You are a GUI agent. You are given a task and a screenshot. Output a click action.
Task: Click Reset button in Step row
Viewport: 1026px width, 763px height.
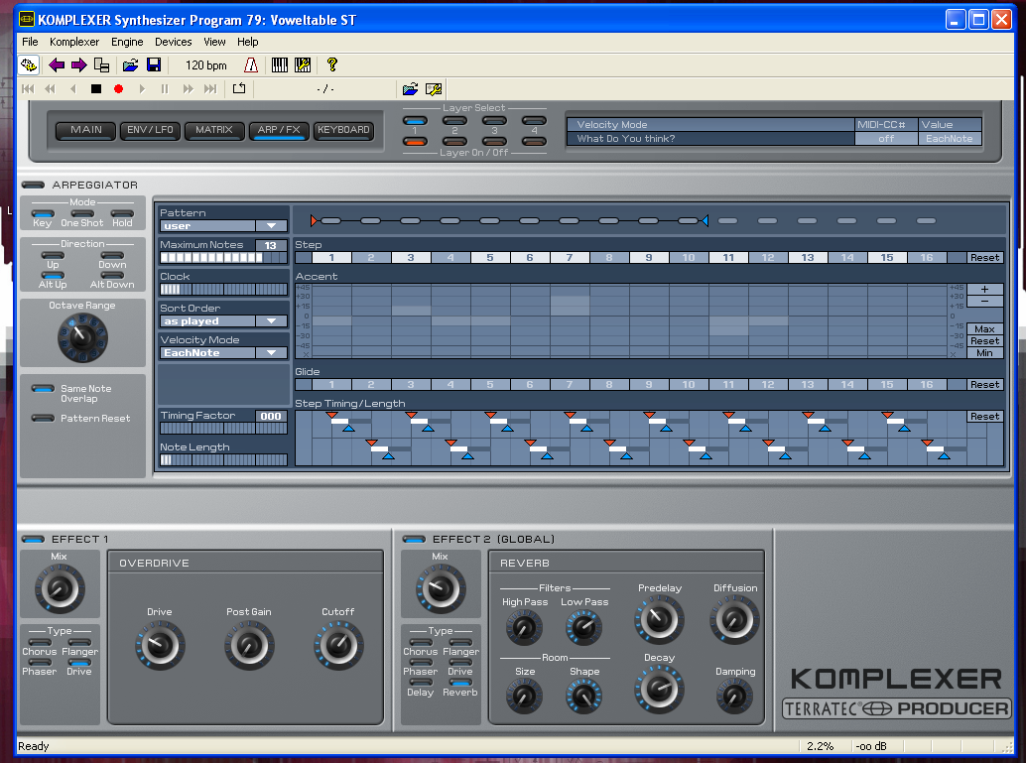tap(984, 258)
